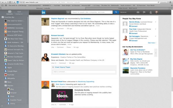Open the add connections person icon
The height and width of the screenshot is (108, 173).
pos(151,12)
